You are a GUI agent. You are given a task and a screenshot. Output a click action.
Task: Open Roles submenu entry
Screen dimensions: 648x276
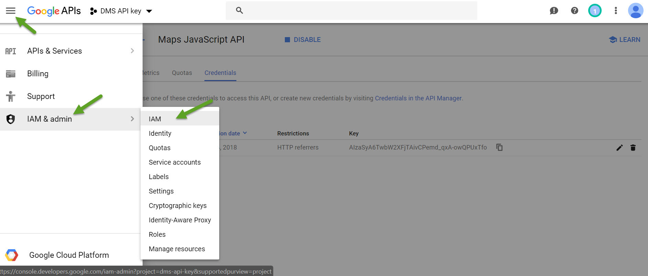click(180, 234)
